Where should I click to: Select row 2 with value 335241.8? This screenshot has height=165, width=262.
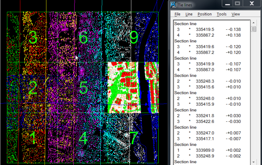click(212, 116)
